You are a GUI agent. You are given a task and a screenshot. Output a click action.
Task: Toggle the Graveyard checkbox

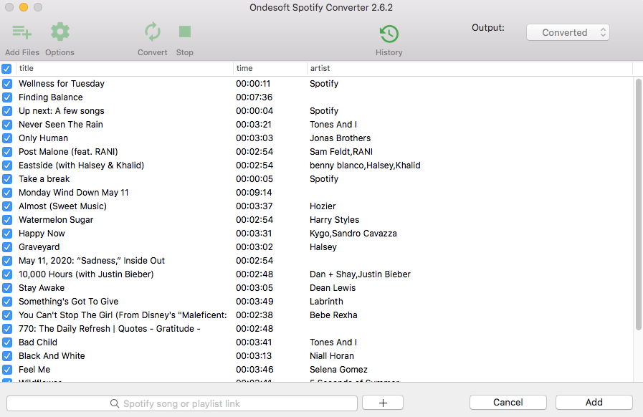[7, 247]
